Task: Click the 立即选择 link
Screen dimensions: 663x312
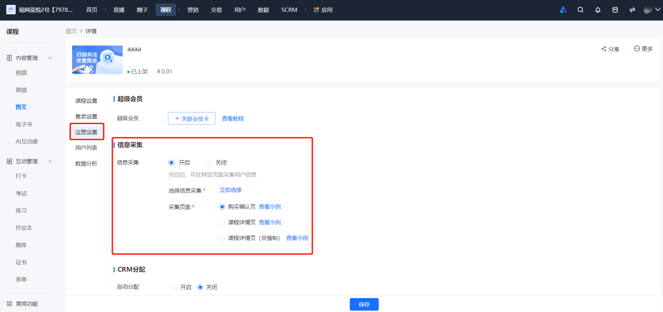Action: point(231,190)
